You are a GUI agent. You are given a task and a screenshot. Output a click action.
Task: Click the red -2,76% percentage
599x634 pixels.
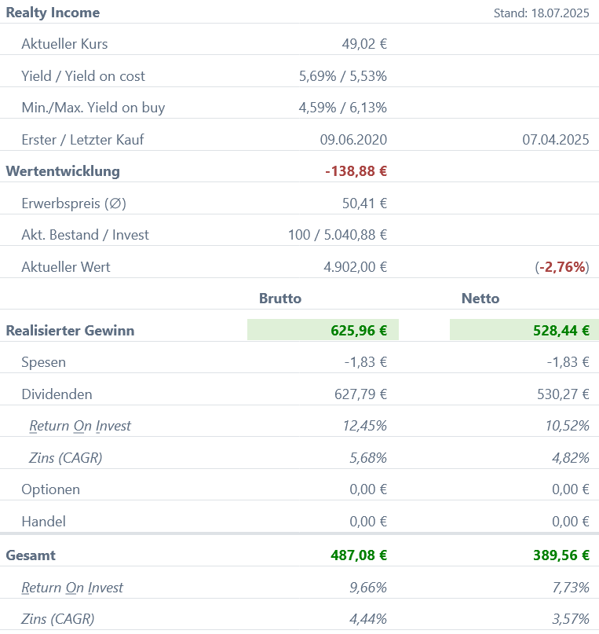coord(562,267)
